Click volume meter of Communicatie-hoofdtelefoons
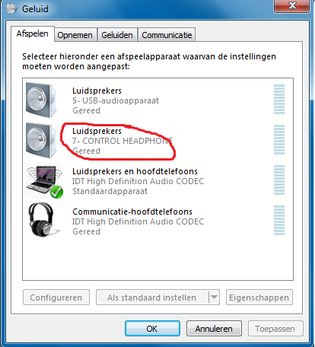The height and width of the screenshot is (347, 315). [x=279, y=221]
